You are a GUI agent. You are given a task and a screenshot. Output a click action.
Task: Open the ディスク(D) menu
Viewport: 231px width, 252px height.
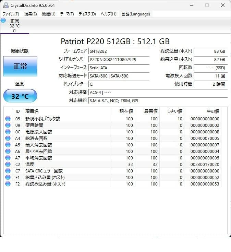(87, 14)
